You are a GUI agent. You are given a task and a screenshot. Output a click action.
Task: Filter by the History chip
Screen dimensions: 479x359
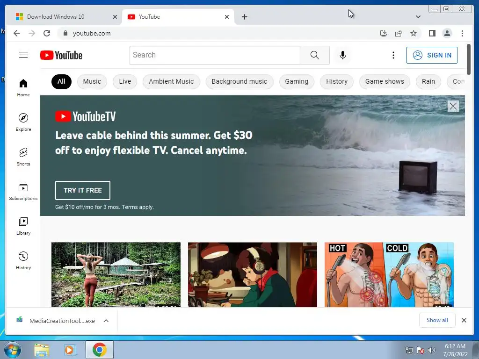click(337, 81)
